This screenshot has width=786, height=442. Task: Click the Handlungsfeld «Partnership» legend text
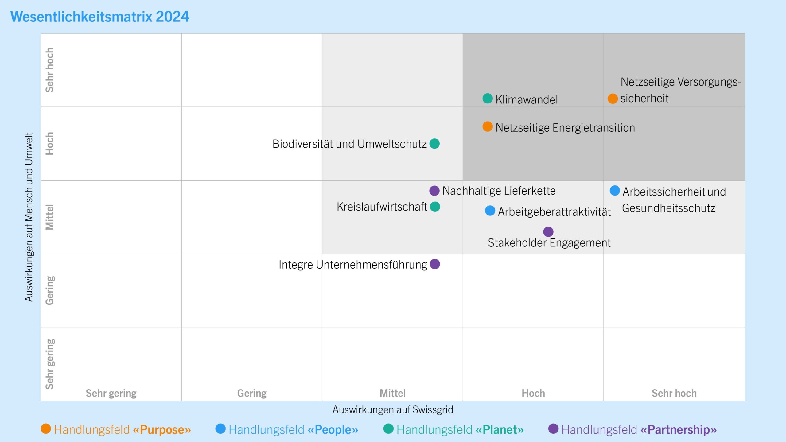639,430
